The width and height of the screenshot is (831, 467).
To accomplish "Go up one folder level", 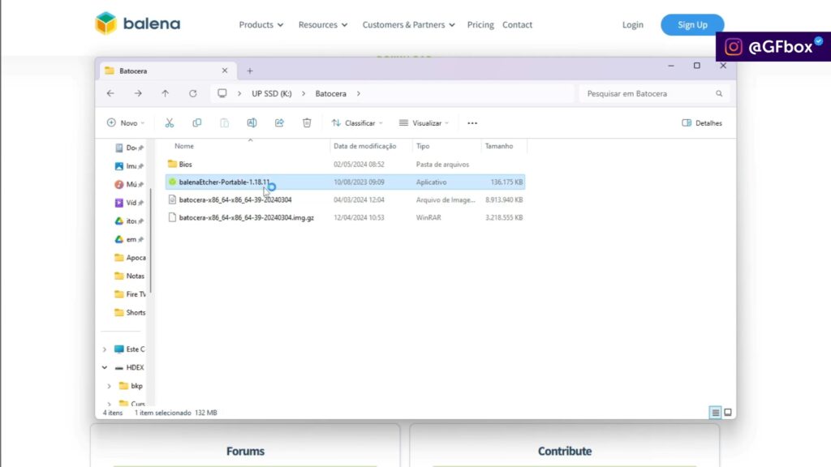I will (166, 94).
